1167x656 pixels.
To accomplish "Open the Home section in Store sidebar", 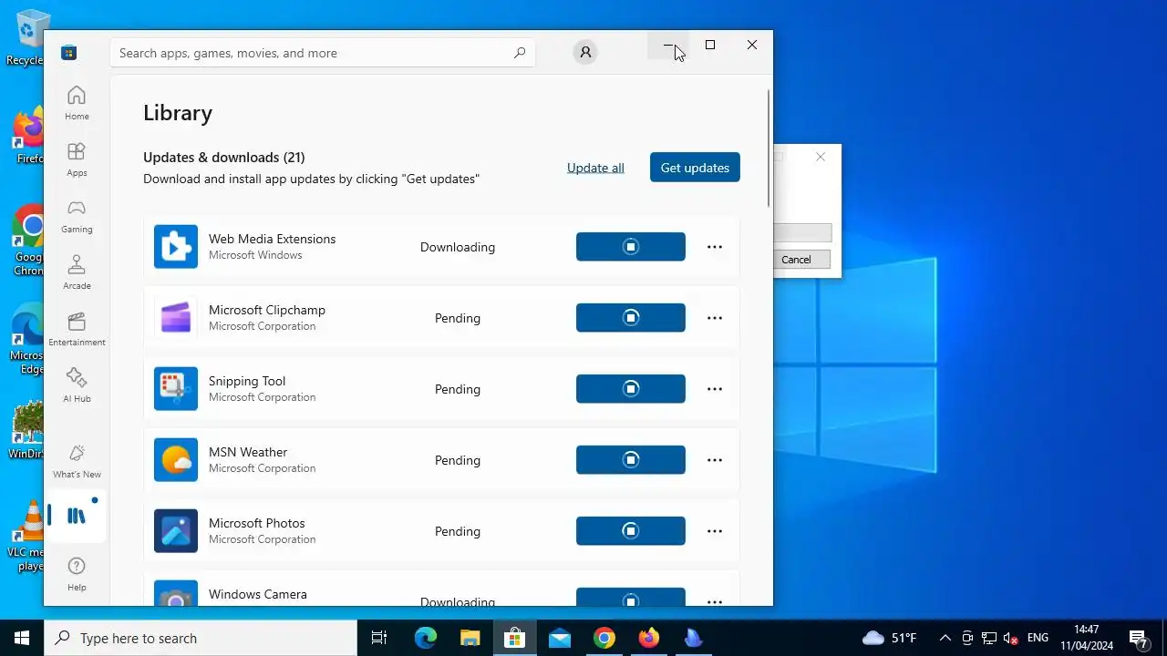I will pos(77,102).
